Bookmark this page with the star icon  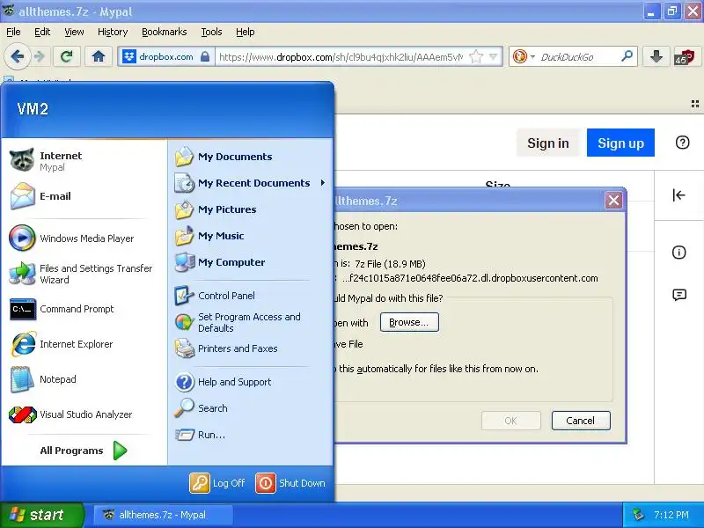pos(475,56)
